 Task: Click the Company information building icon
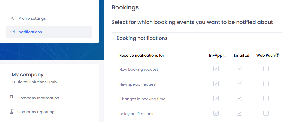pos(11,98)
